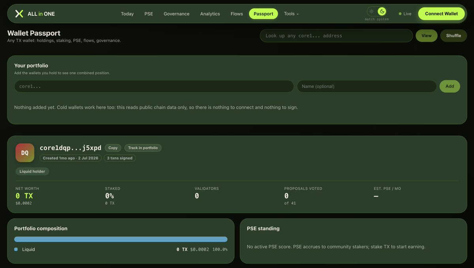Click the Your portfolio heading
The width and height of the screenshot is (474, 268).
[x=31, y=66]
